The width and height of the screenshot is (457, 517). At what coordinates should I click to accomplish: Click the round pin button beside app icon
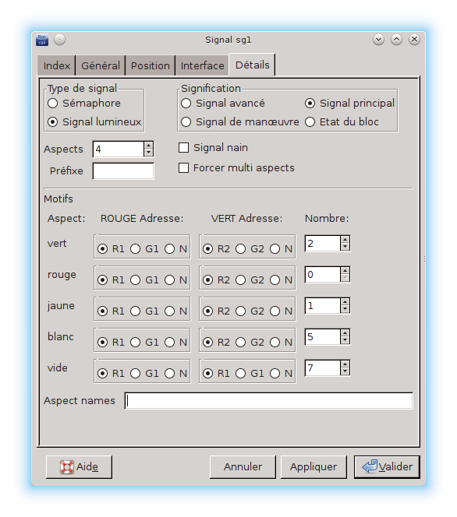coord(60,40)
